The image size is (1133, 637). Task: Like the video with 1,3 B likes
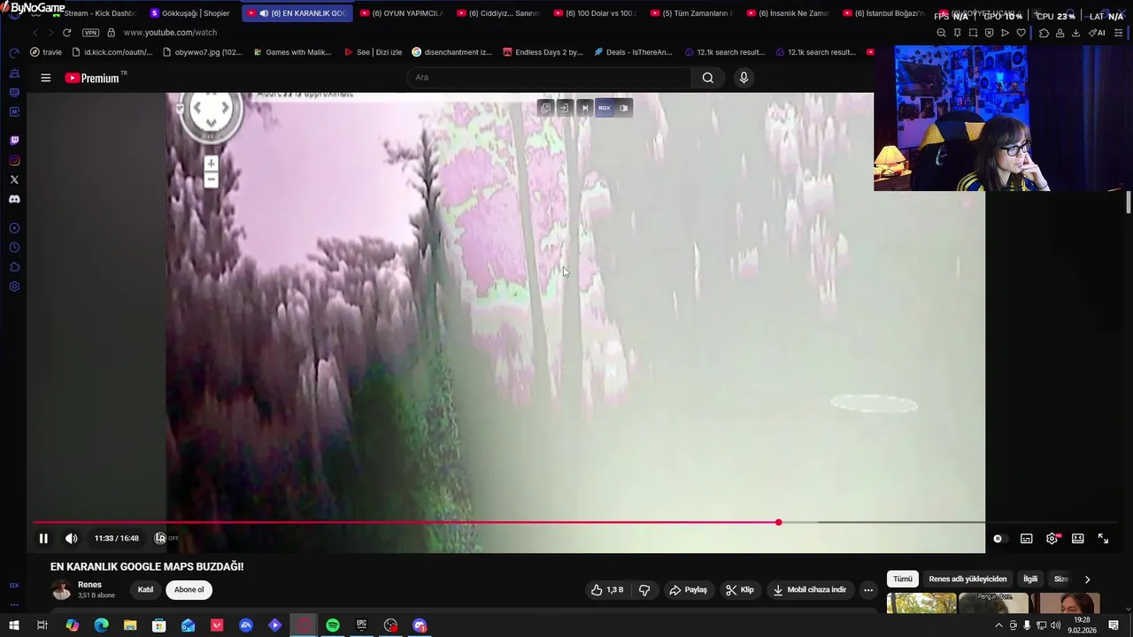[607, 590]
